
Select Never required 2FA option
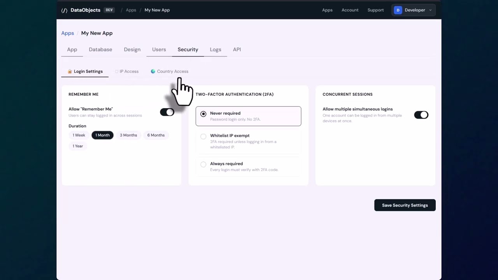[x=248, y=116]
